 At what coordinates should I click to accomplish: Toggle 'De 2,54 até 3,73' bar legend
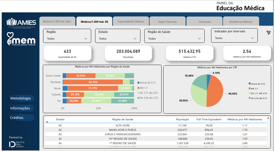[x=148, y=98]
